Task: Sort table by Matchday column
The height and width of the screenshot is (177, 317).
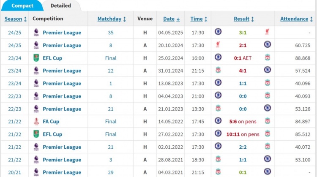Action: click(112, 19)
